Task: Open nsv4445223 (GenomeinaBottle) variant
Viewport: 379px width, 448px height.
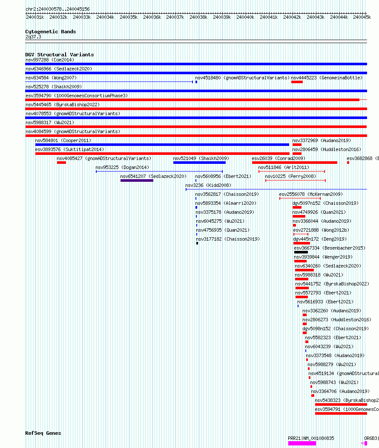Action: [327, 78]
